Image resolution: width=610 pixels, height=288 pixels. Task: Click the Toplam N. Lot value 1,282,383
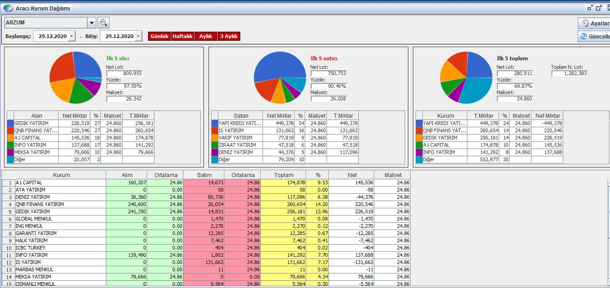click(x=570, y=73)
